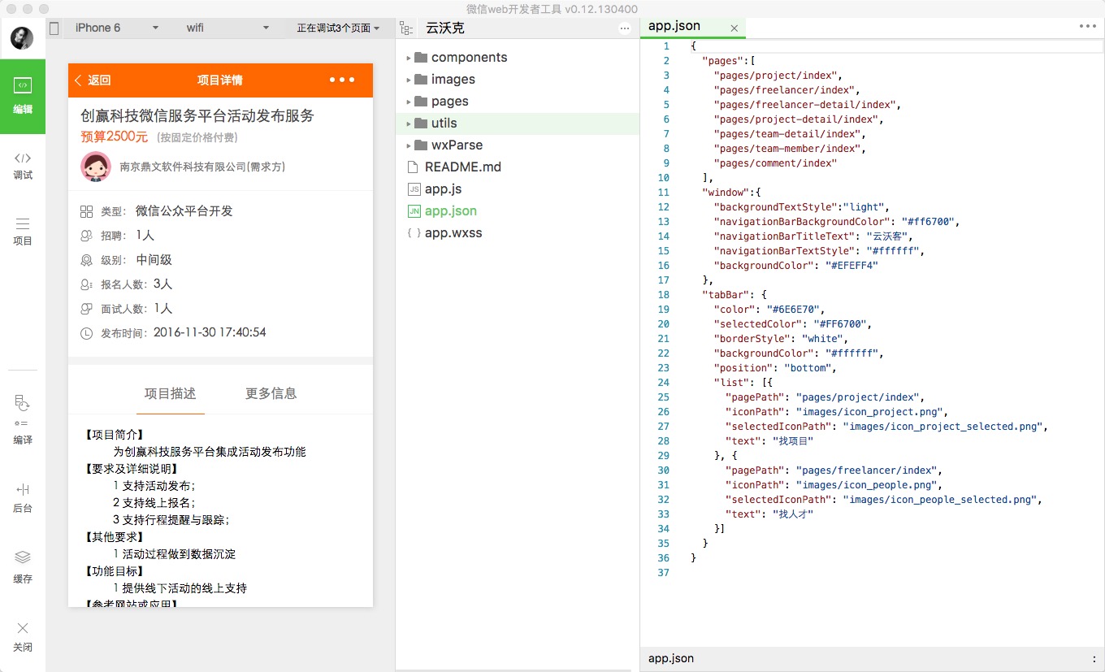Viewport: 1105px width, 672px height.
Task: Click code line "pages/comment/index"
Action: [x=775, y=163]
